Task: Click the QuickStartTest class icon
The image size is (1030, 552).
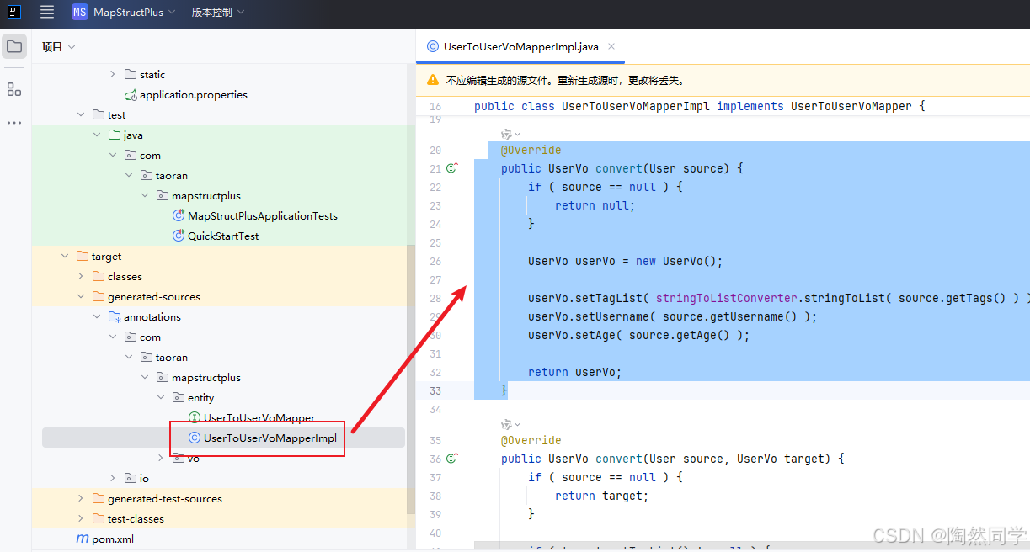Action: [x=179, y=236]
